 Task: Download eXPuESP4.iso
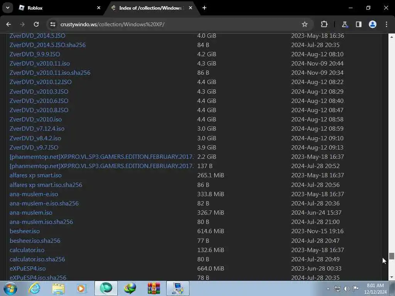coord(28,268)
